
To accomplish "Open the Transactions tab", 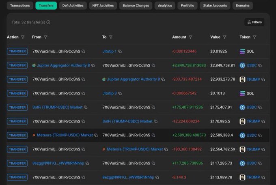I will pos(20,5).
